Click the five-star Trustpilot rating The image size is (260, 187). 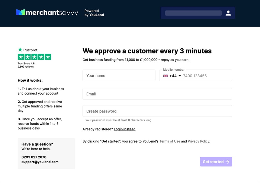click(34, 57)
